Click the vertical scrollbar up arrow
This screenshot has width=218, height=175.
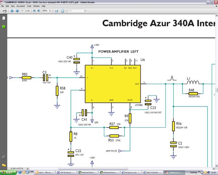(217, 15)
